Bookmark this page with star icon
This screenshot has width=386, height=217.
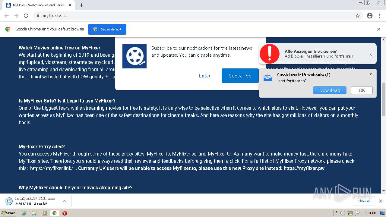coord(358,16)
